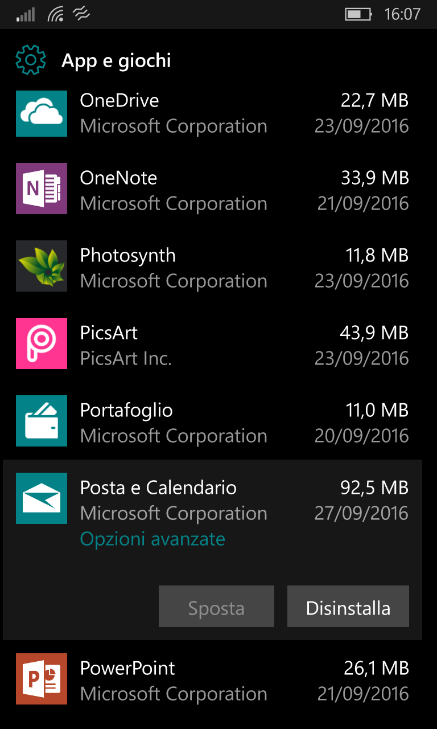Tap the settings gear icon in header
The height and width of the screenshot is (729, 437).
30,60
